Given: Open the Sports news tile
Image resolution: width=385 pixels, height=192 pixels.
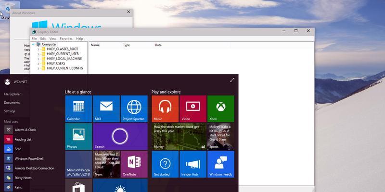Looking at the screenshot, I should pos(221,136).
